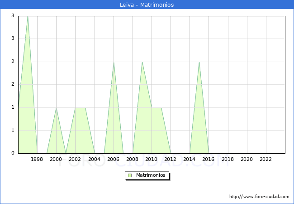
Task: Select the 2008 x-axis label
Action: click(133, 159)
